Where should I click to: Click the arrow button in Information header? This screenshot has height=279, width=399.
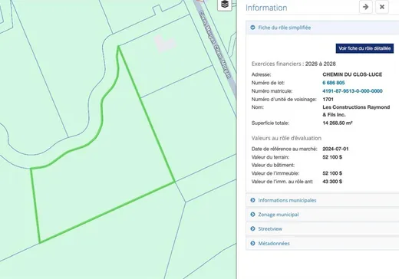[x=366, y=7]
